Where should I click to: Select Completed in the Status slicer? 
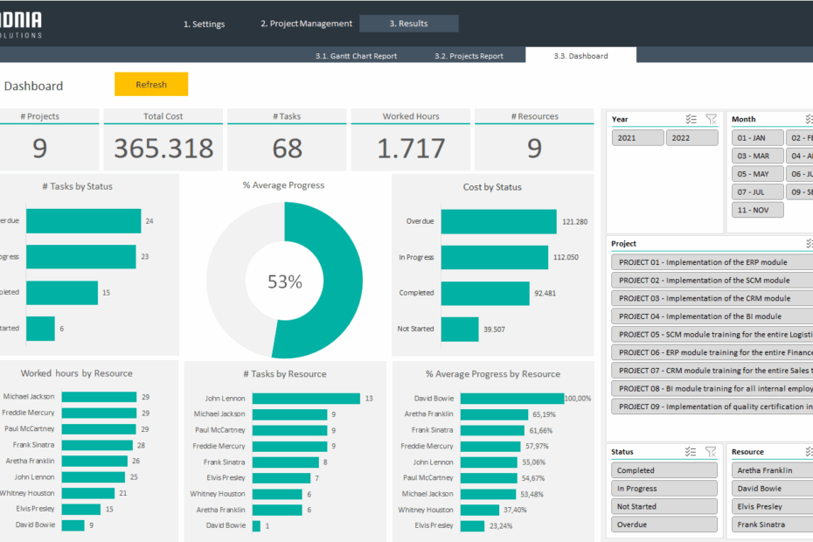click(664, 469)
